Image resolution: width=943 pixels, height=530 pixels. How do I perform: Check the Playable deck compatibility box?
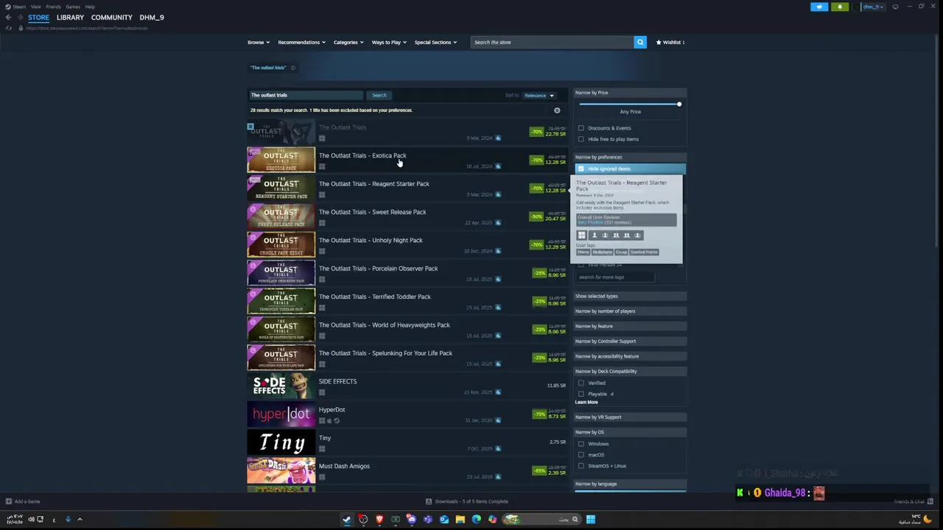tap(581, 394)
